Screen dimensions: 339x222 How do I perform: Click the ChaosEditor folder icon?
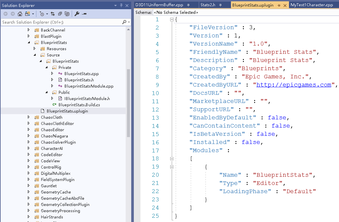[x=37, y=130]
